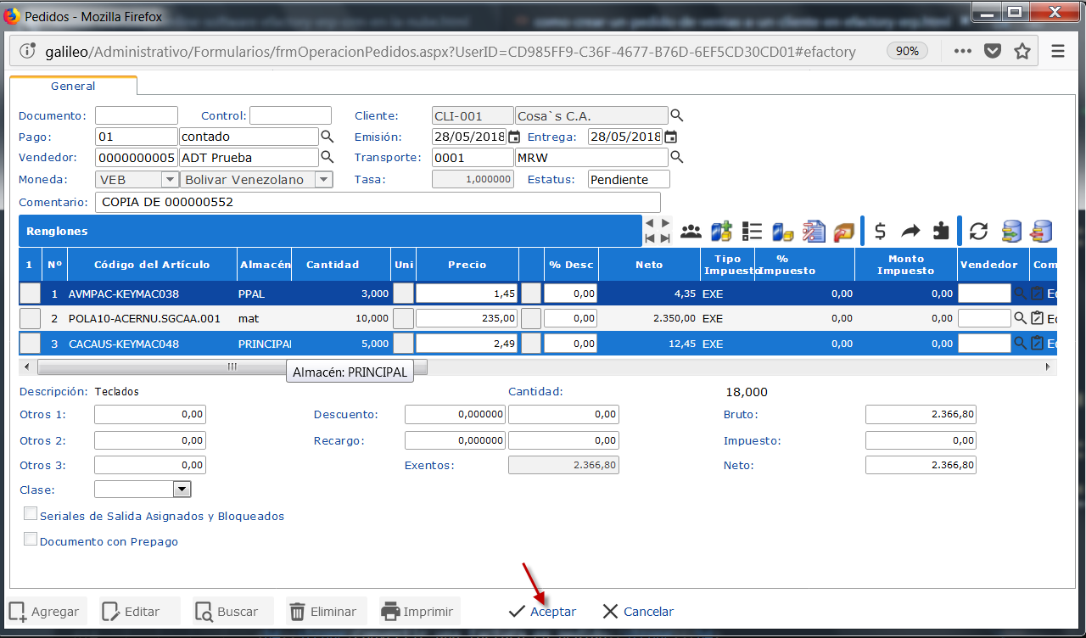This screenshot has height=638, width=1086.
Task: Open the Bolivar Venezolano currency dropdown
Action: [x=323, y=179]
